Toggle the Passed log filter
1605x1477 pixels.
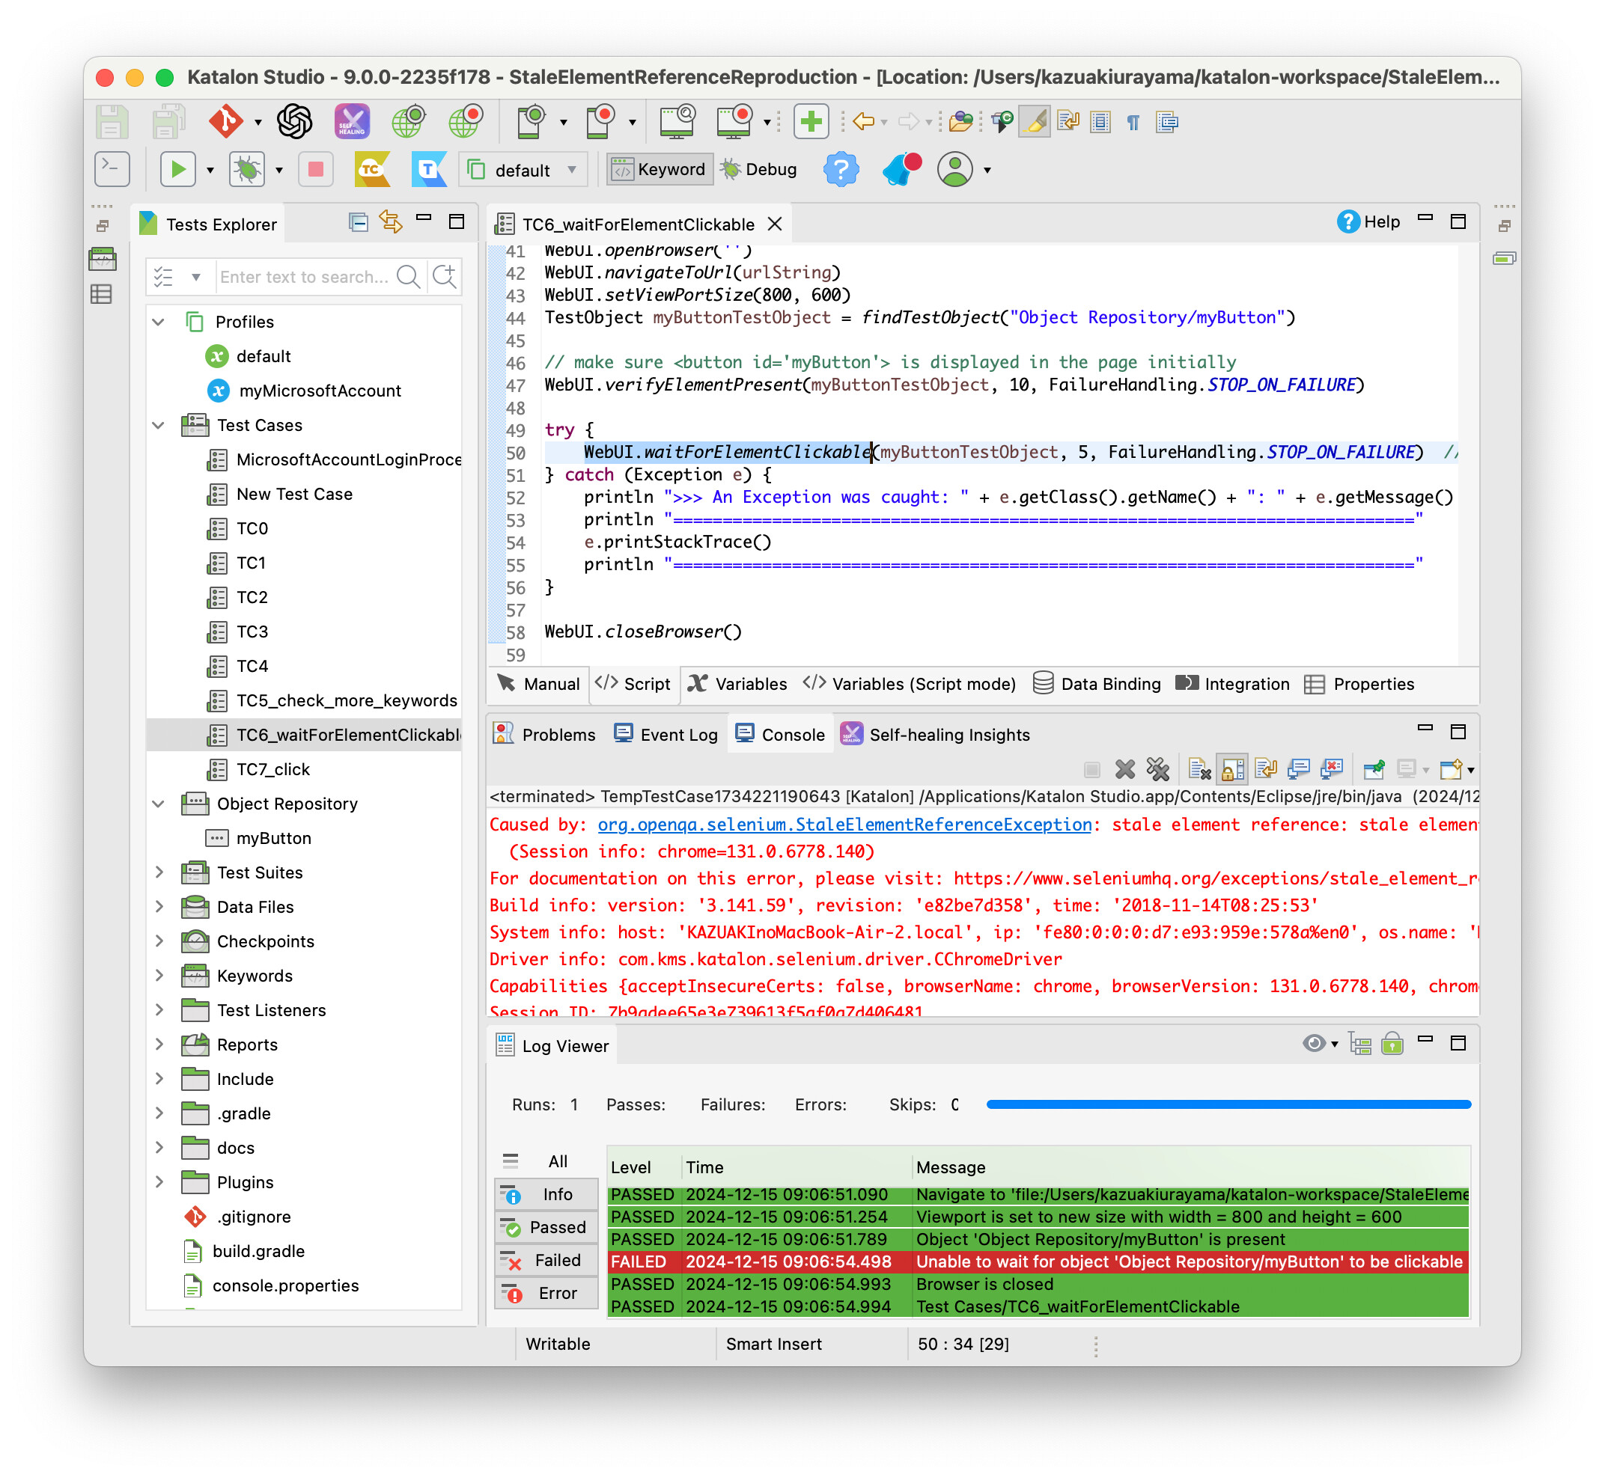coord(546,1227)
